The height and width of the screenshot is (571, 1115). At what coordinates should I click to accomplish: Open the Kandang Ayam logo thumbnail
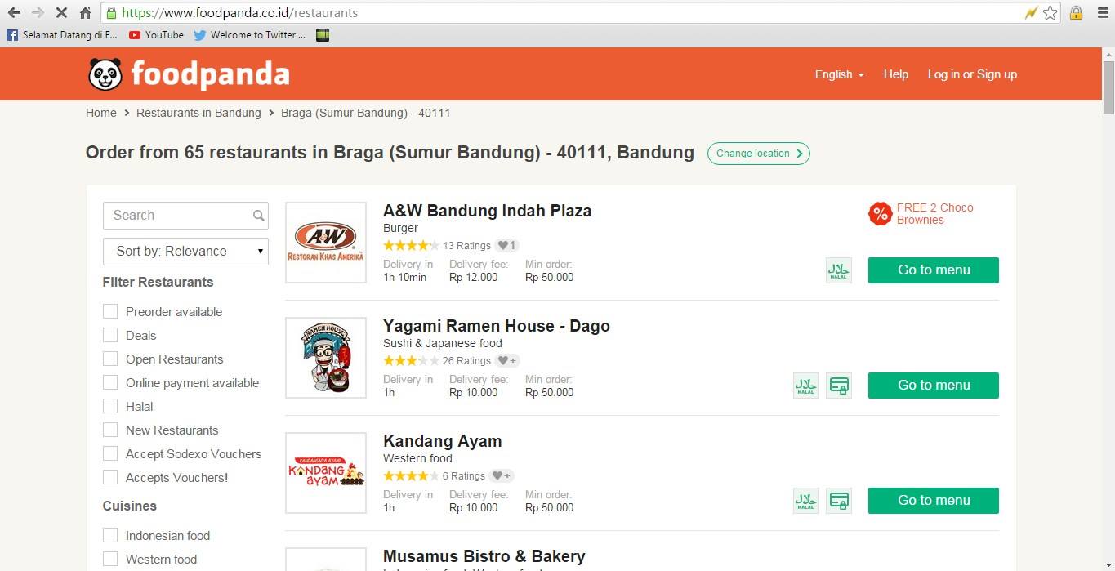click(x=326, y=473)
